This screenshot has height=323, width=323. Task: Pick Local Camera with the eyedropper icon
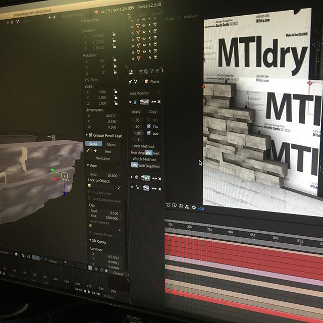tap(120, 229)
